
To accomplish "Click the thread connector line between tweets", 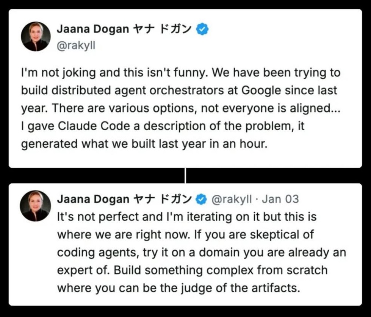I will [185, 175].
